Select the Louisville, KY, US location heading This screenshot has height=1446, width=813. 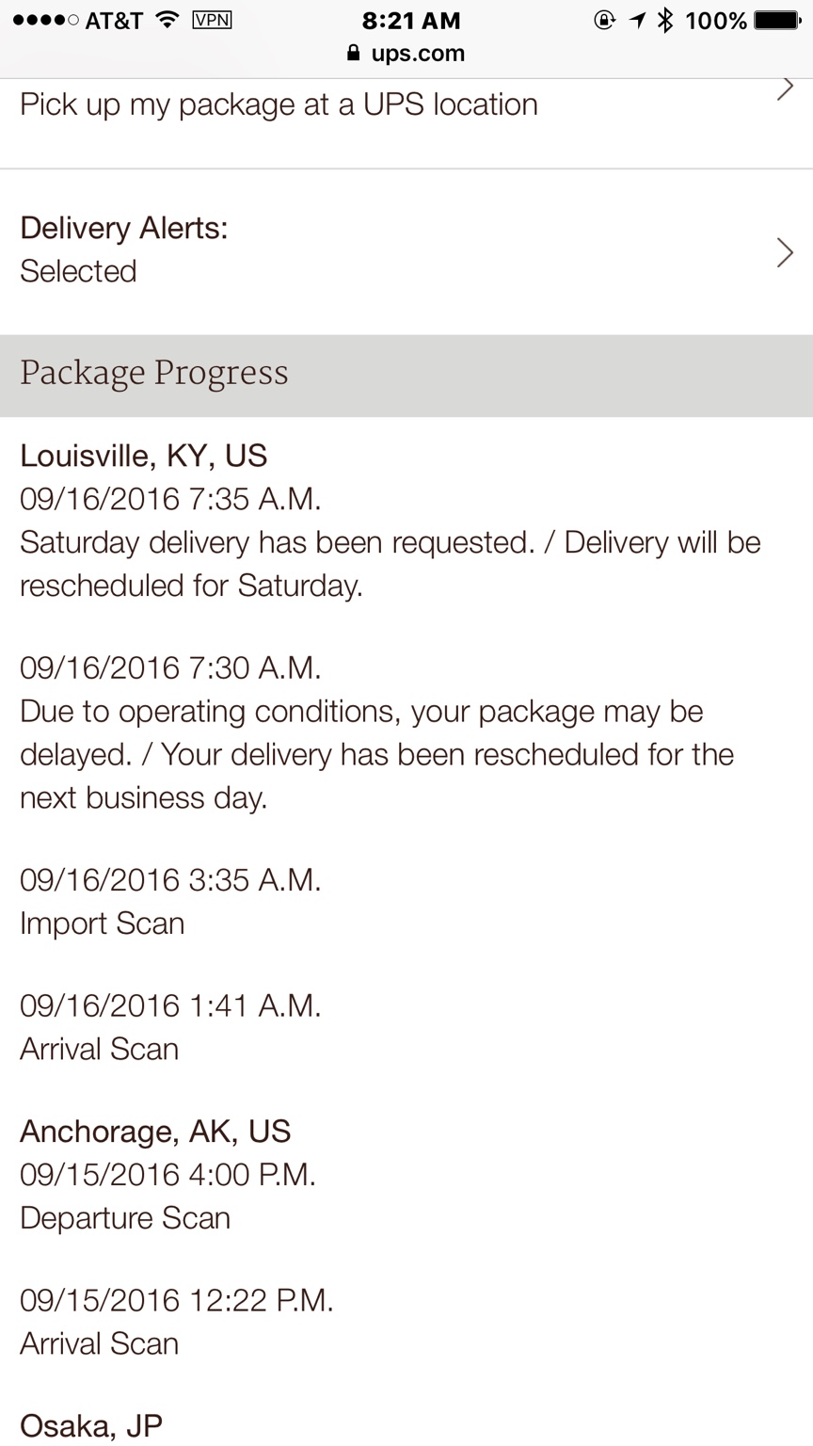click(144, 456)
